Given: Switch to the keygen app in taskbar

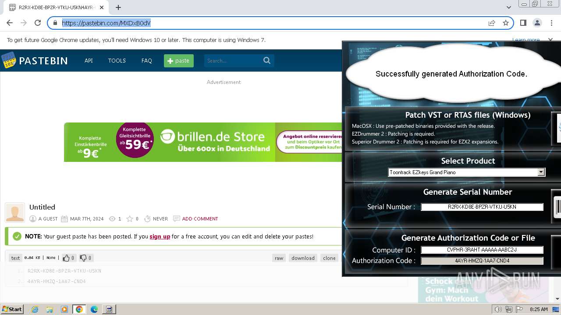Looking at the screenshot, I should coord(109,309).
